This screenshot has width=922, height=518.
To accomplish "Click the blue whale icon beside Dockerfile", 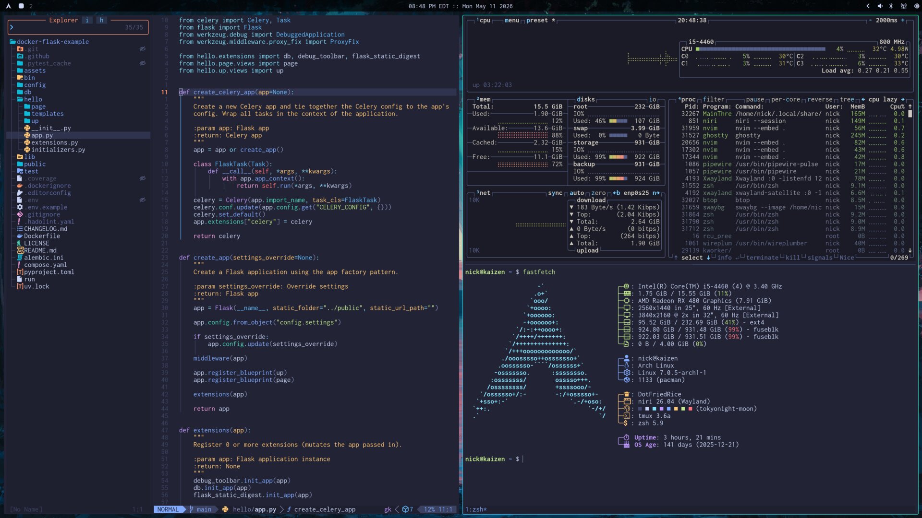I will (x=20, y=236).
